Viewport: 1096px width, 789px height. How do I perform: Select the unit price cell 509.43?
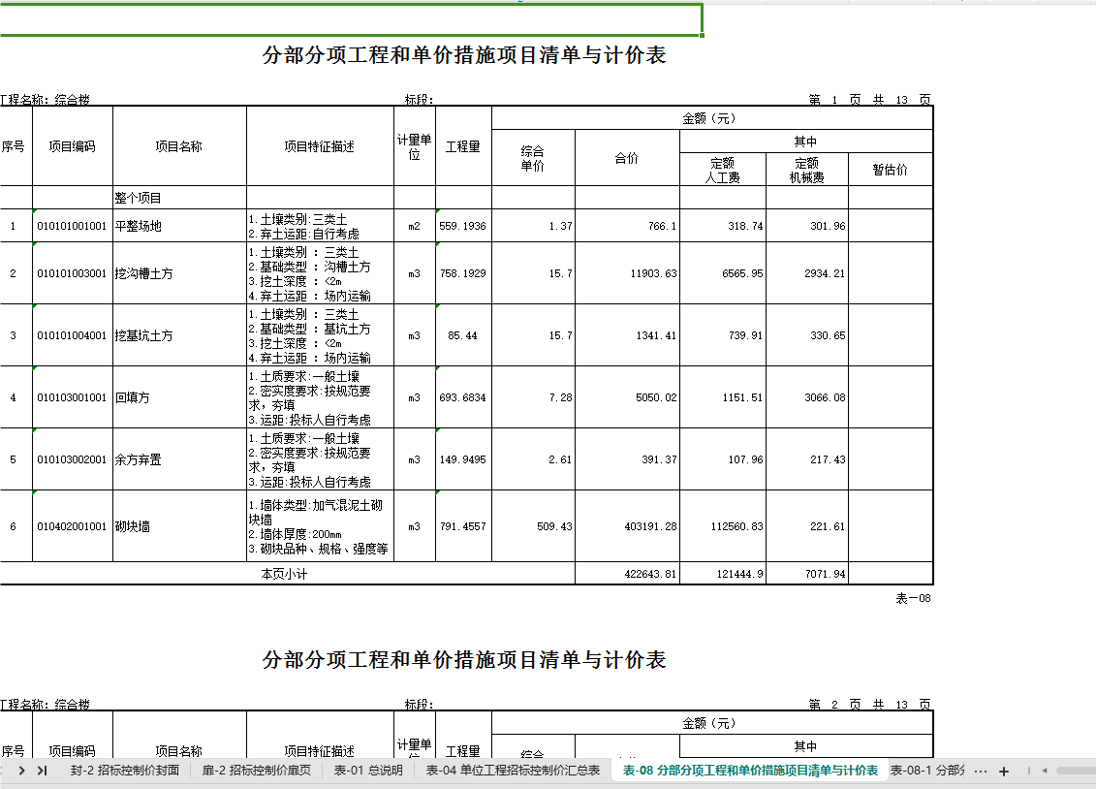pos(533,526)
